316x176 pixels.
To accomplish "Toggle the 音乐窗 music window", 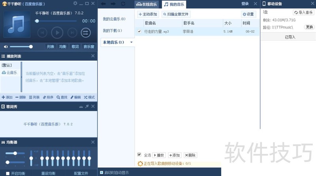I will (x=89, y=47).
